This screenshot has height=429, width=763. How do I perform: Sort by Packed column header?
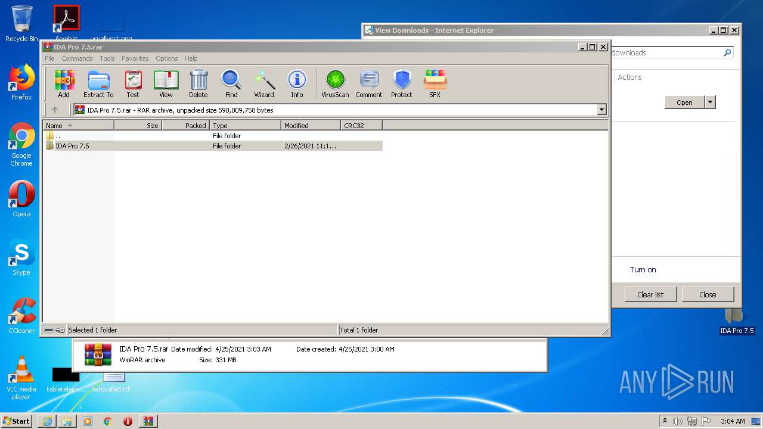[186, 126]
